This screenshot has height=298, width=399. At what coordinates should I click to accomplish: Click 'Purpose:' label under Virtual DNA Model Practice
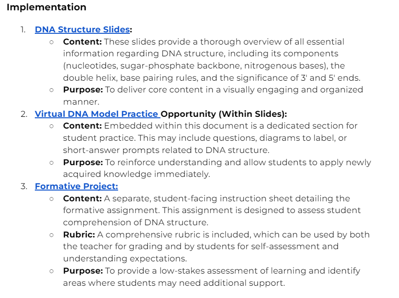pos(83,162)
